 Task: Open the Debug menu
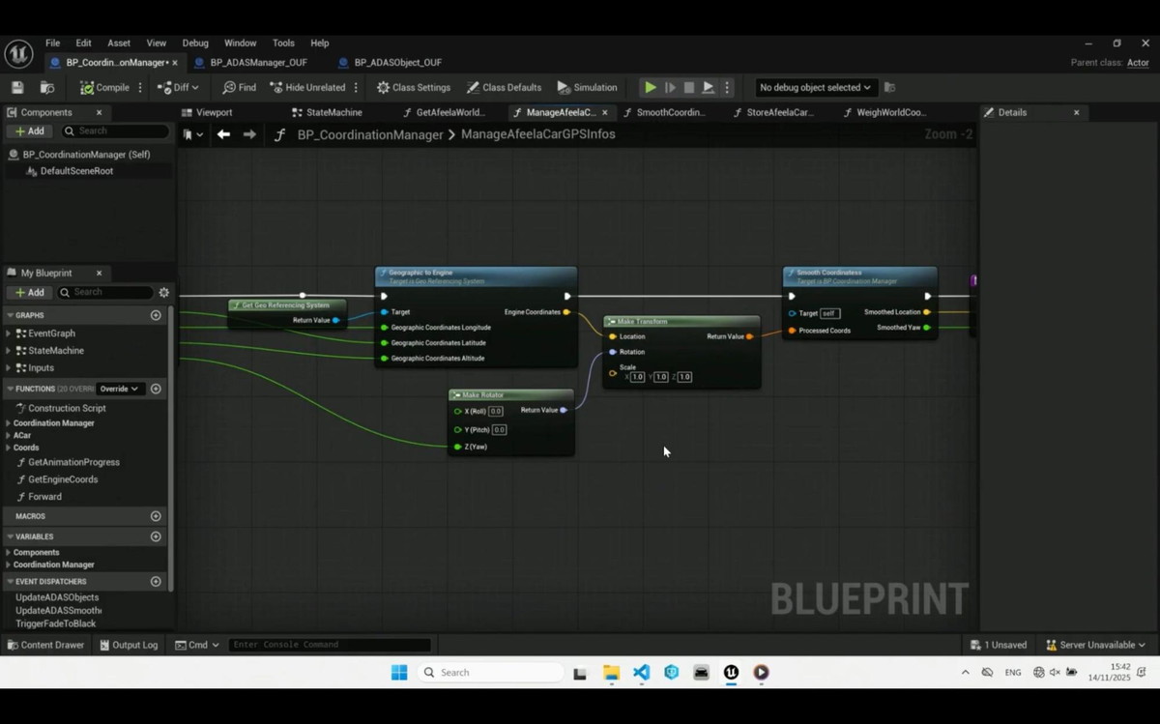(x=195, y=43)
